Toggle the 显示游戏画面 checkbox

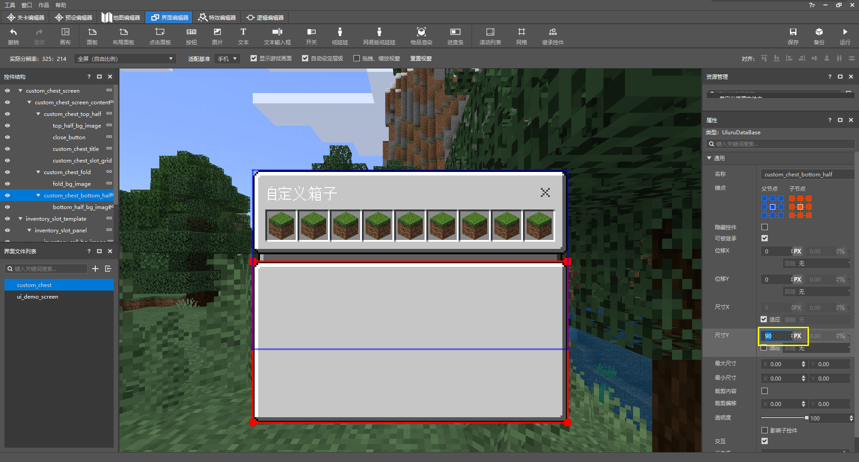click(254, 58)
